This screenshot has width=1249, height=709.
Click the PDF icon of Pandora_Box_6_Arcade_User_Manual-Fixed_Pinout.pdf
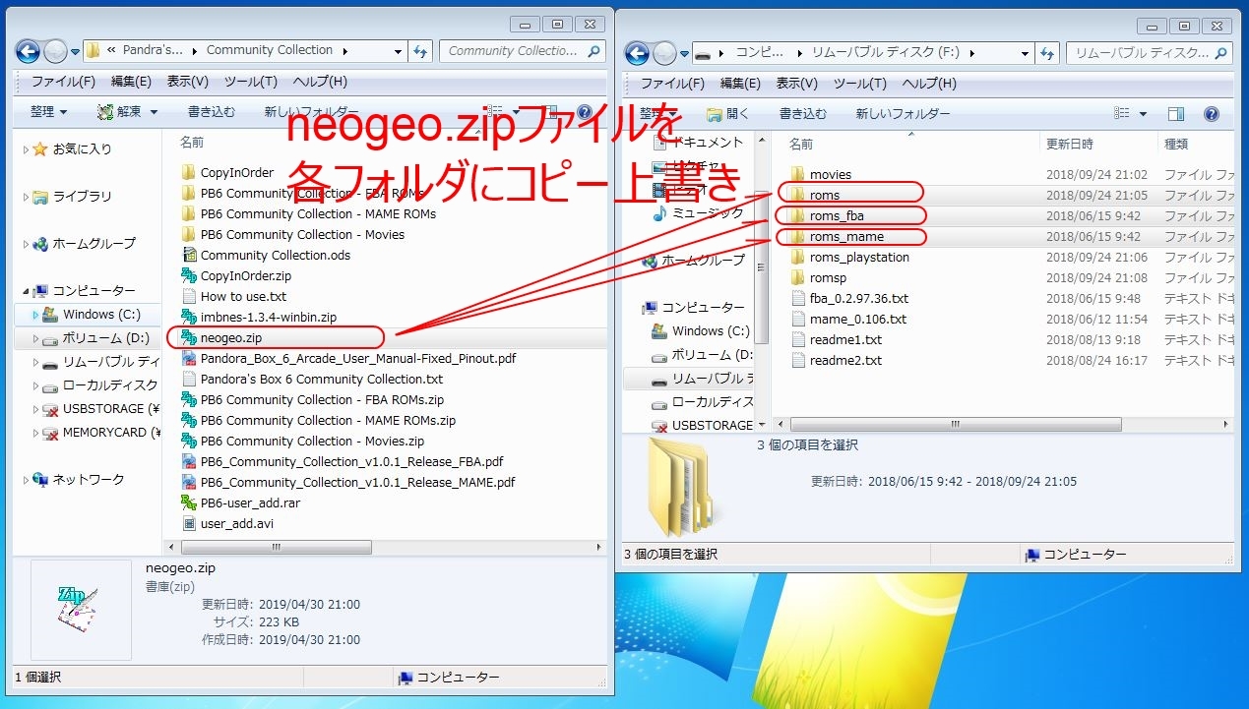(x=189, y=358)
